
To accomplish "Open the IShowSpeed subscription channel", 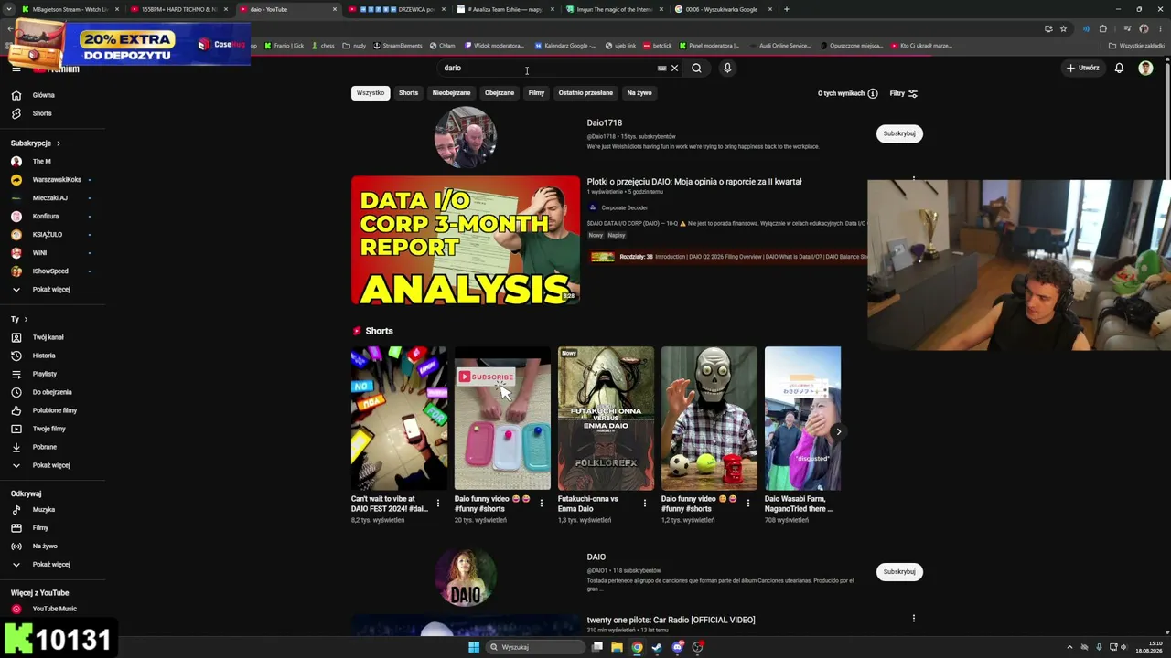I will 50,271.
